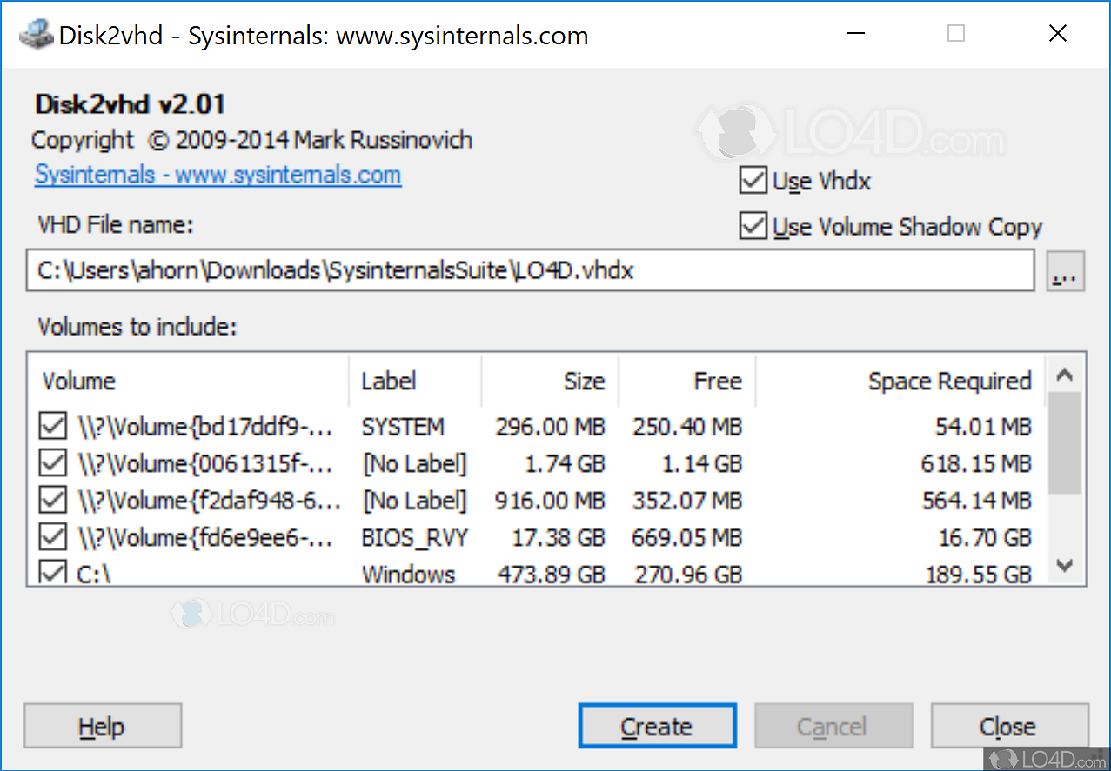Click the Disk2vhd printer icon in title bar
1111x771 pixels.
coord(37,34)
